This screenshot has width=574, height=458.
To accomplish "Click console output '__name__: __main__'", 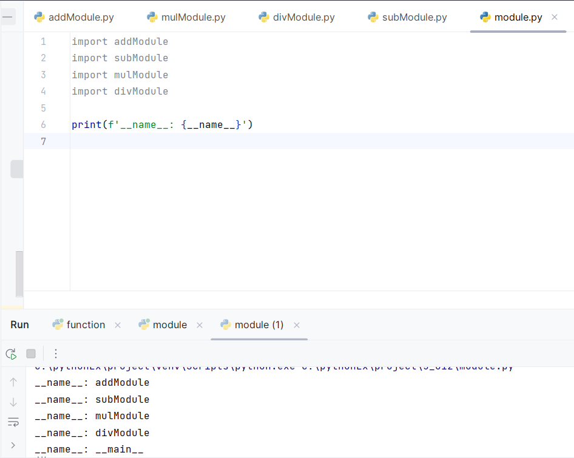I will click(x=89, y=450).
